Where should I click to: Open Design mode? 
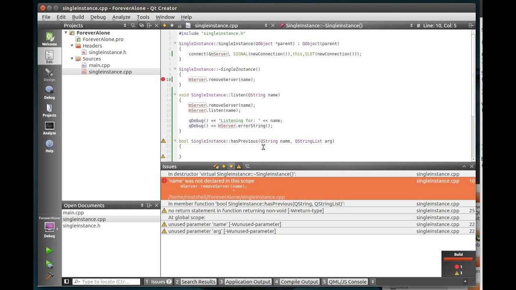[x=49, y=75]
